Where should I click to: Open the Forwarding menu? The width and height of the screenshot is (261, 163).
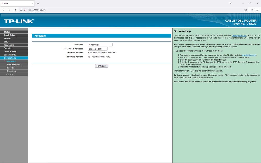[14, 45]
